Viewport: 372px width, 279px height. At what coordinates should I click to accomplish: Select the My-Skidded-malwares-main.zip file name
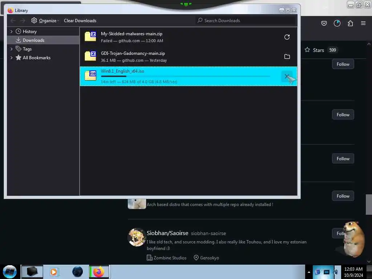[x=132, y=34]
